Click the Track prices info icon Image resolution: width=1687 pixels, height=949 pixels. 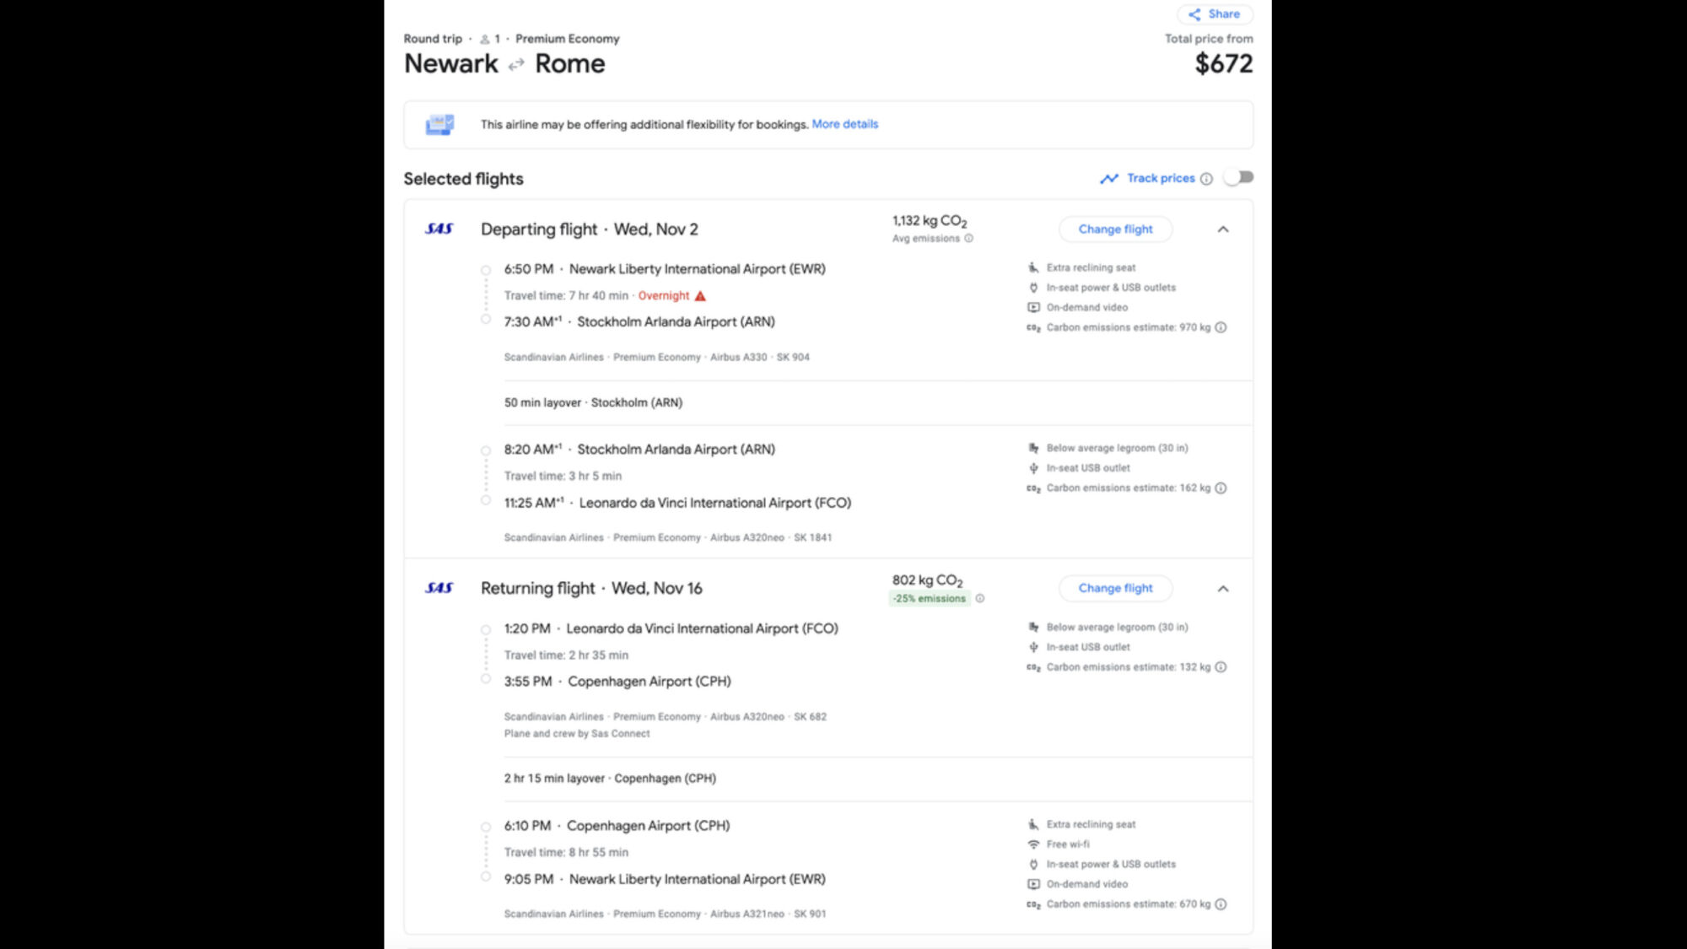coord(1208,178)
